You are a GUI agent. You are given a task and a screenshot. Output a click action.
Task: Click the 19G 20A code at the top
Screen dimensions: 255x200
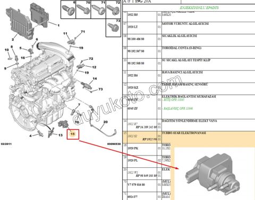(143, 2)
